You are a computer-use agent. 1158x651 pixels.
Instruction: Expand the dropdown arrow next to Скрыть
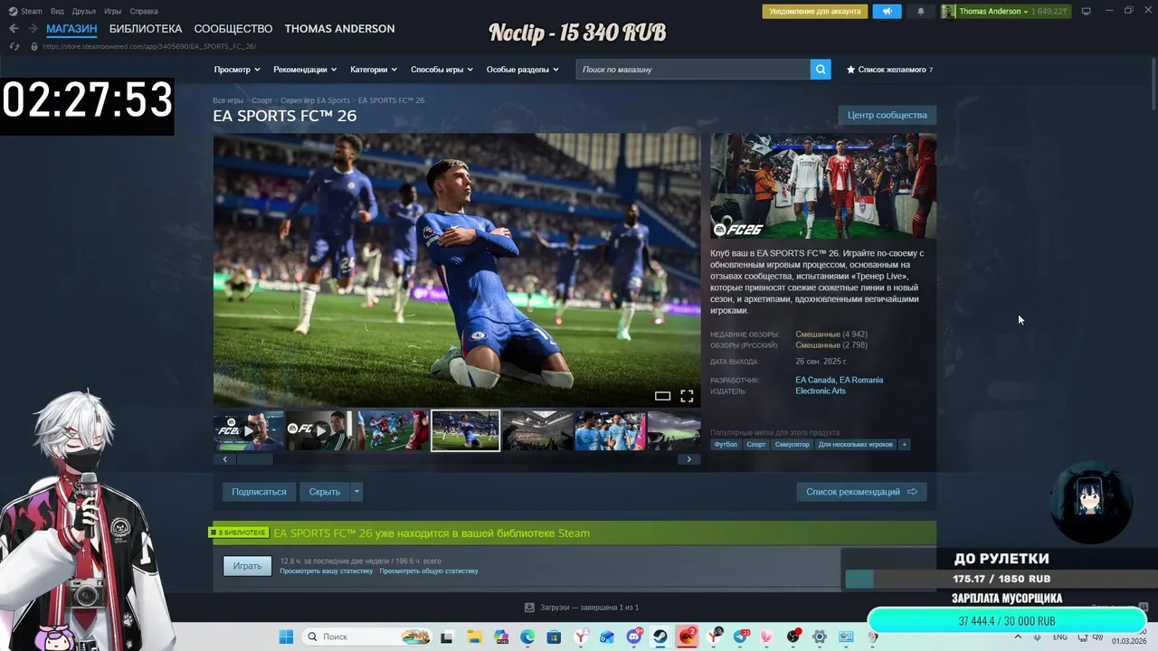[356, 492]
